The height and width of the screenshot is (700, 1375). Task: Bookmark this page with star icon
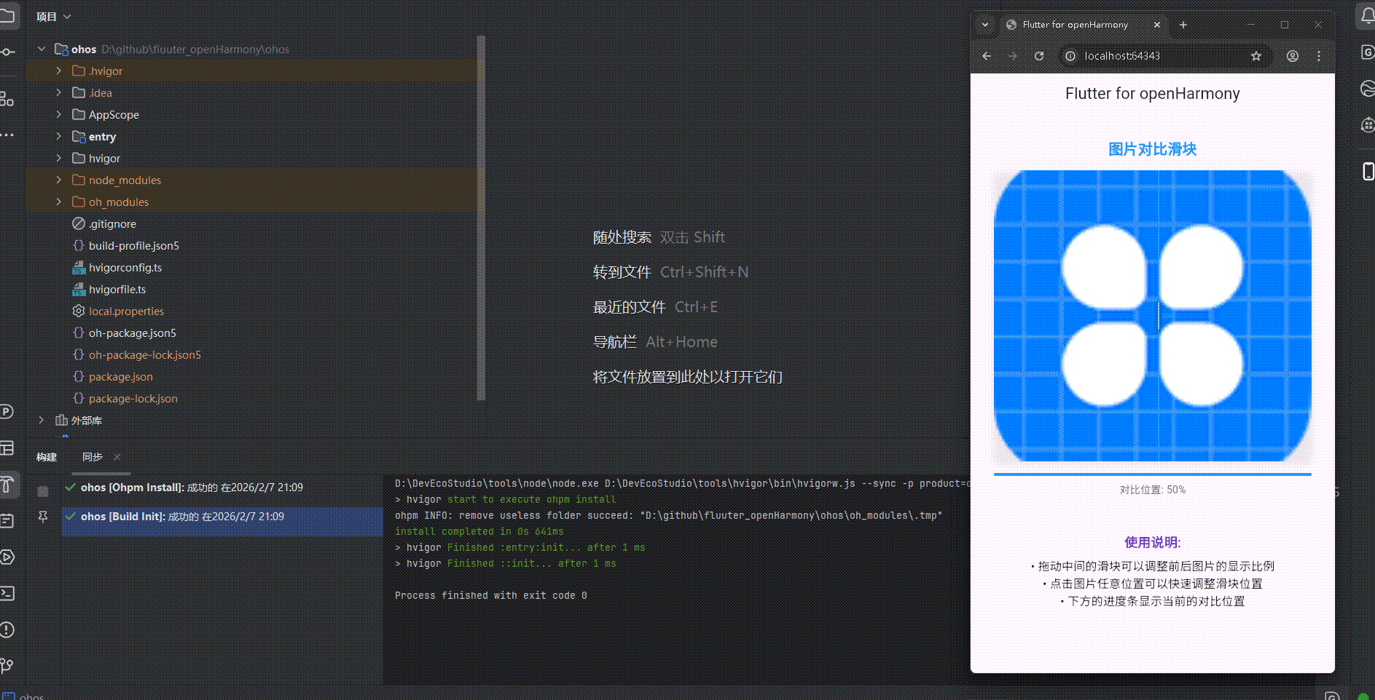coord(1256,56)
